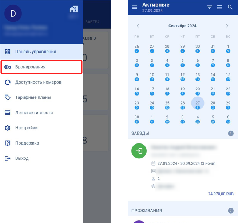Click the question mark support icon
Image resolution: width=238 pixels, height=223 pixels.
pyautogui.click(x=8, y=143)
